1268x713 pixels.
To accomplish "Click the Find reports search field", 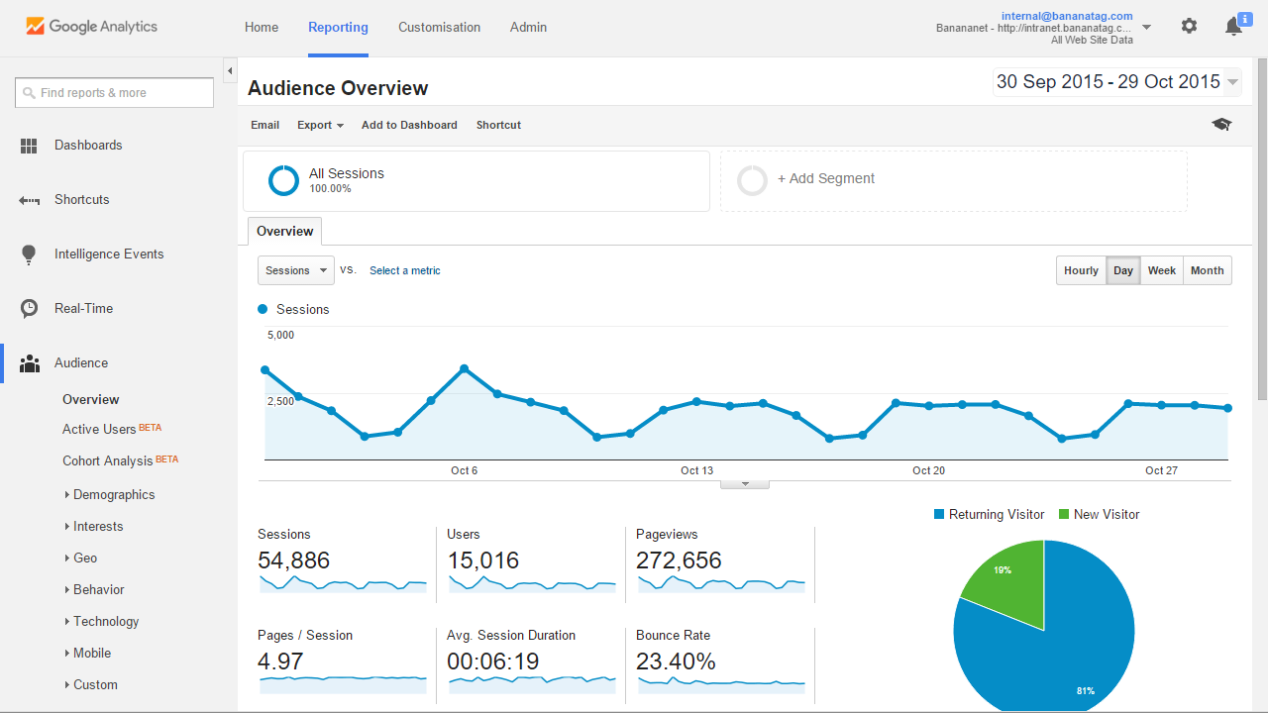I will coord(115,93).
